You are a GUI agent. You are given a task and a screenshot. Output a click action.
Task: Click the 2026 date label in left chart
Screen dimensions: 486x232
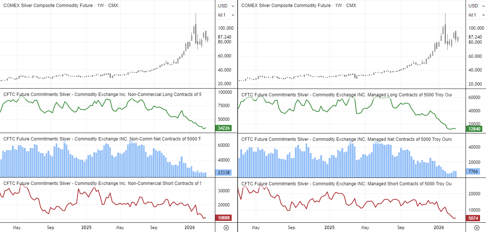tap(190, 227)
